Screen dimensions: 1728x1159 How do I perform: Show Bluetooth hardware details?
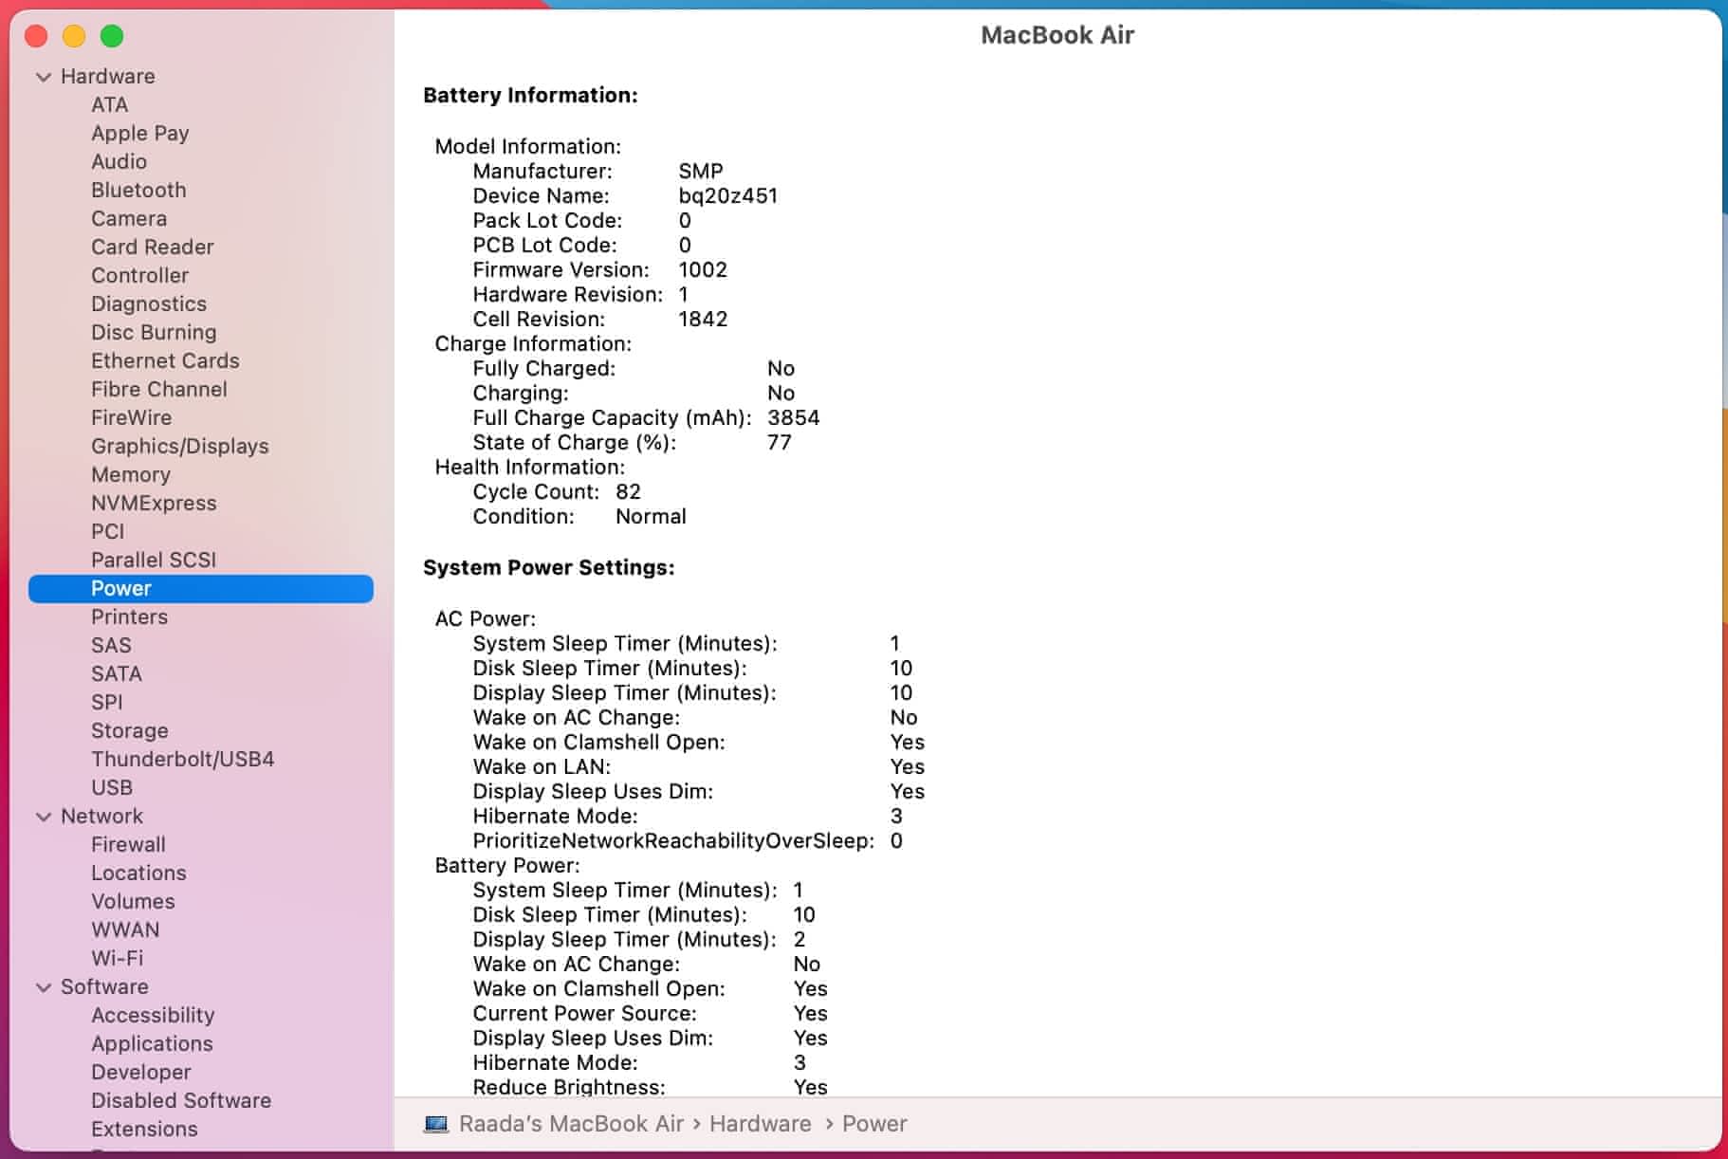pyautogui.click(x=138, y=190)
